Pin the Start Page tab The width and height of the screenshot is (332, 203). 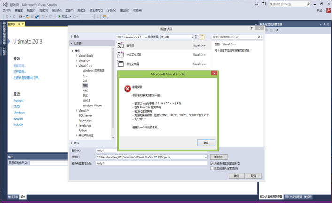tap(19, 24)
